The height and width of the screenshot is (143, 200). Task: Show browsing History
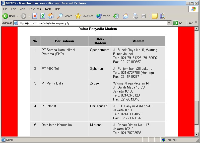coord(116,16)
